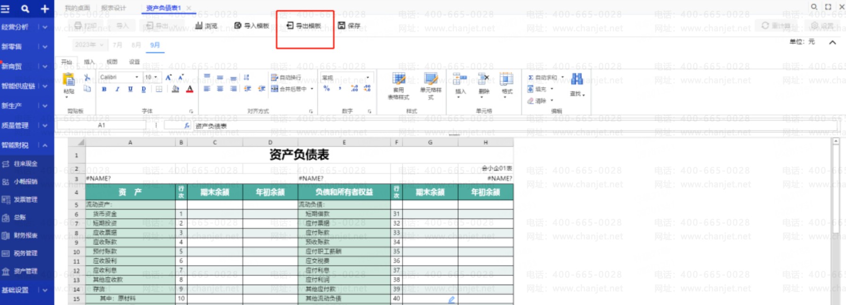This screenshot has height=305, width=846.
Task: Open the Calibri font name dropdown
Action: coord(119,77)
